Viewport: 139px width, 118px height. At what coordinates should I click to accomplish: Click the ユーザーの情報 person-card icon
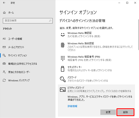pos(4,39)
